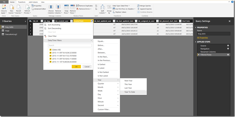Click the query Name field bug_tasks

[x=214, y=34]
